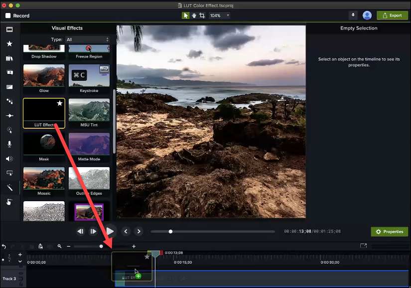Activate the arrow Select tool in toolbar
The width and height of the screenshot is (411, 288).
pos(186,15)
